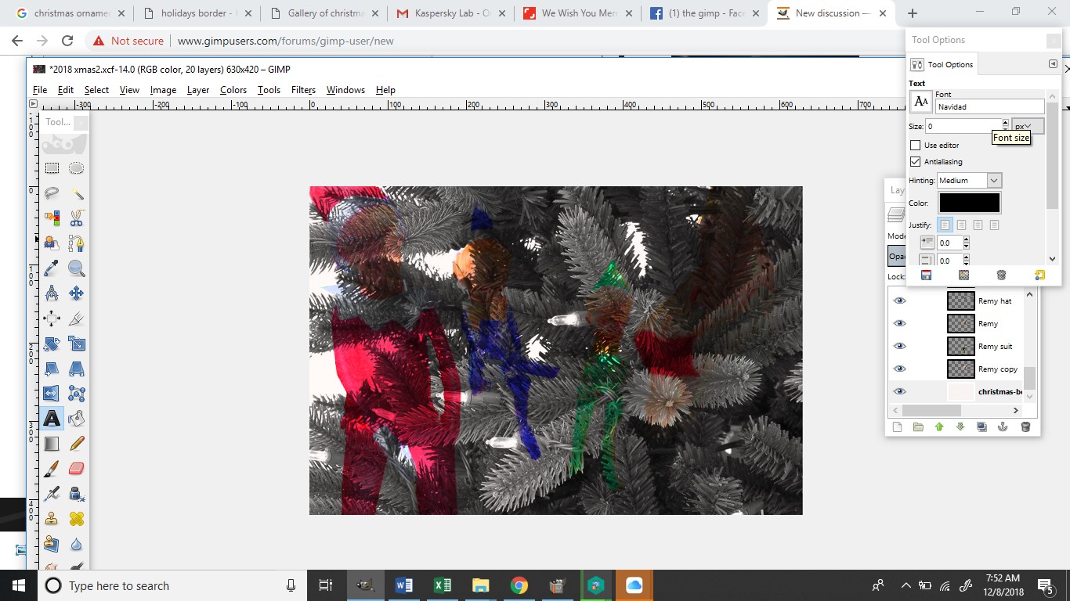The image size is (1070, 601).
Task: Hide the Remy layer
Action: (899, 324)
